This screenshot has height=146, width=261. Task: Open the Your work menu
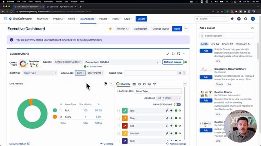[x=43, y=19]
